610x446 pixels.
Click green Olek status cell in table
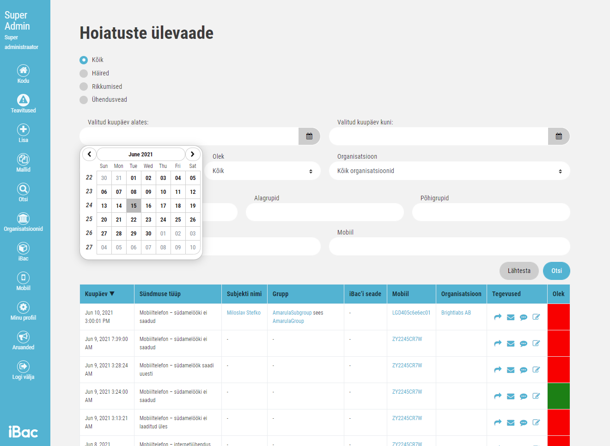558,396
